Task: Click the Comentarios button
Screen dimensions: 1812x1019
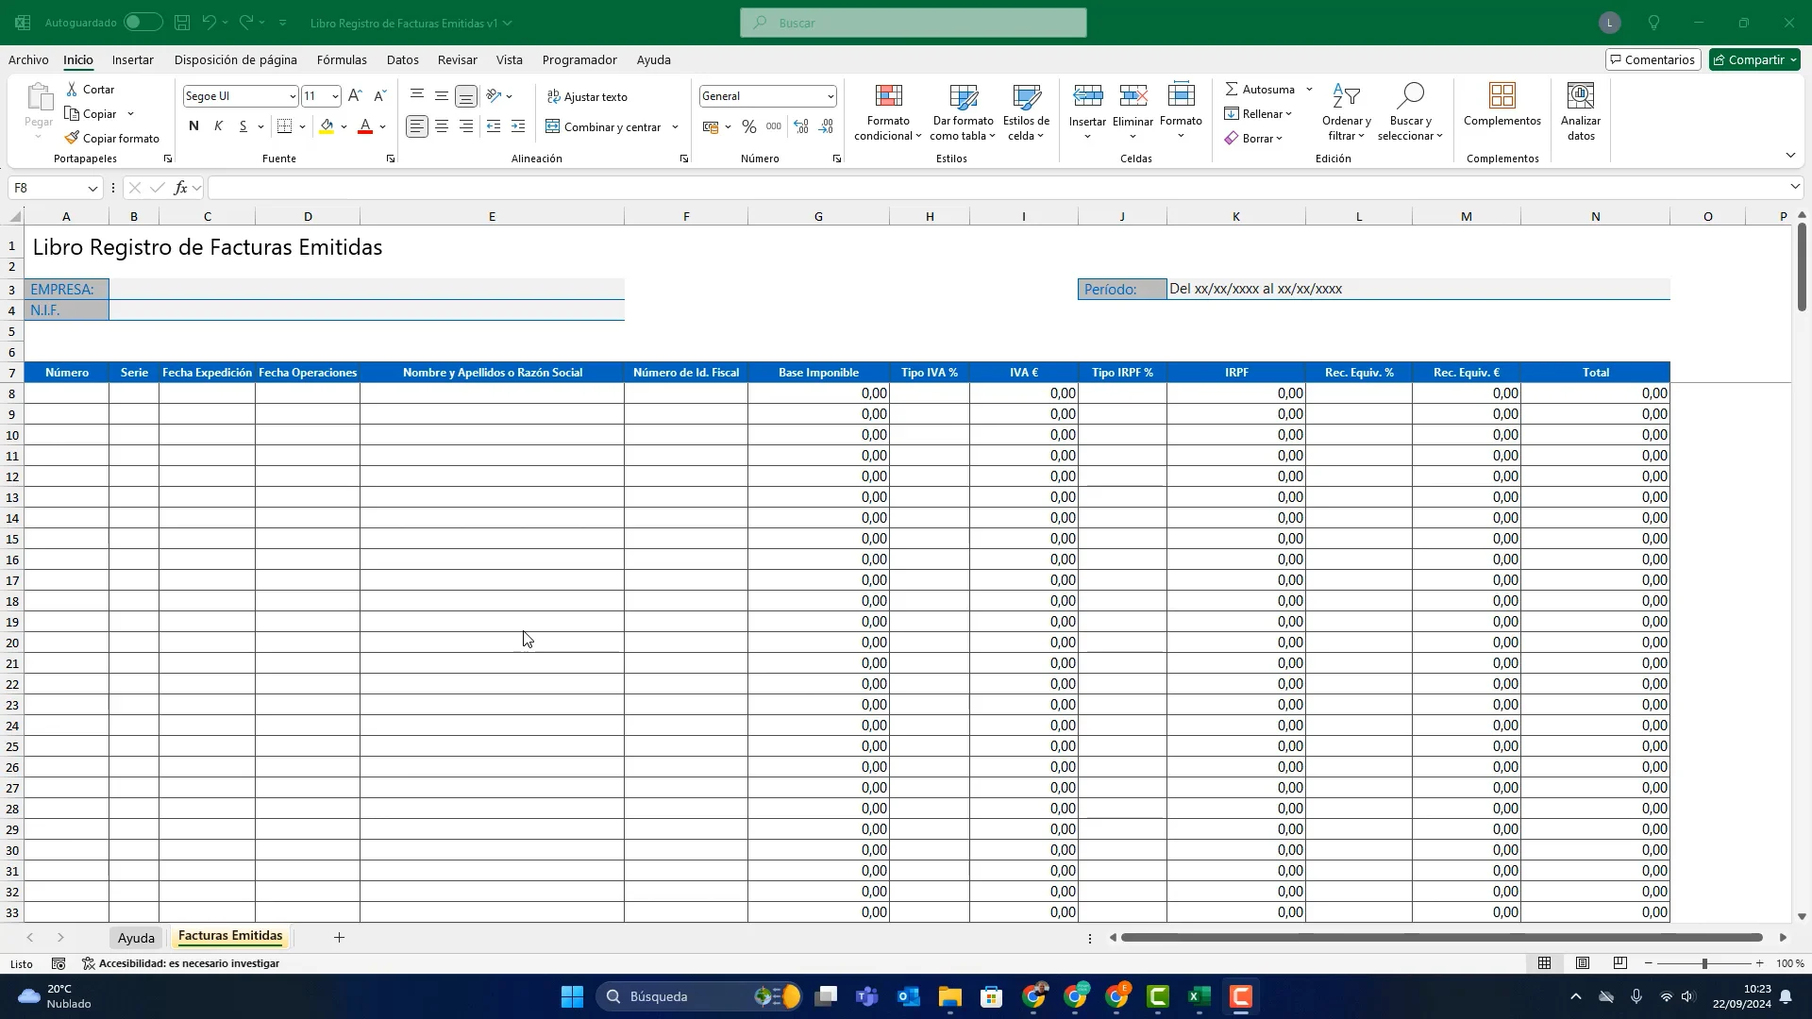Action: [1653, 59]
